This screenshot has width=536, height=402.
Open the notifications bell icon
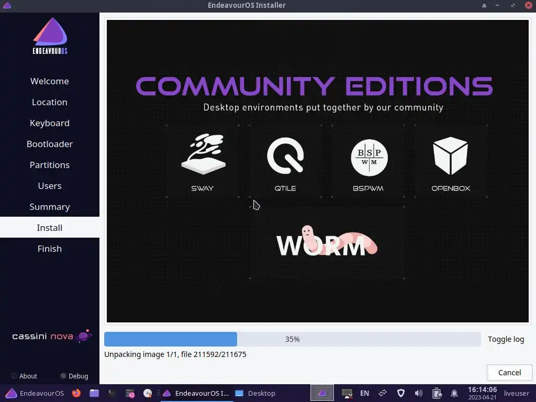point(454,393)
